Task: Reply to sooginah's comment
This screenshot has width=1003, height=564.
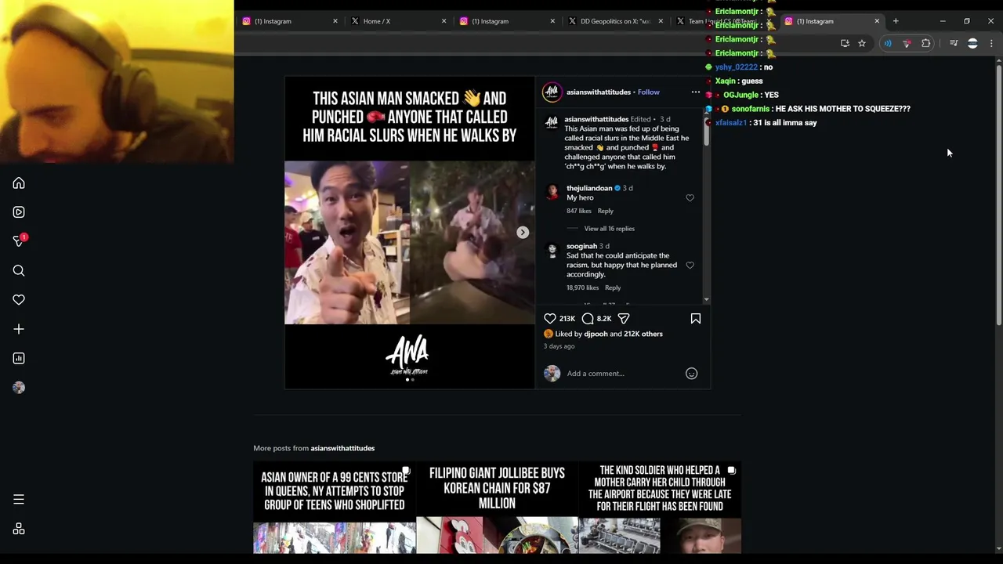Action: [613, 288]
